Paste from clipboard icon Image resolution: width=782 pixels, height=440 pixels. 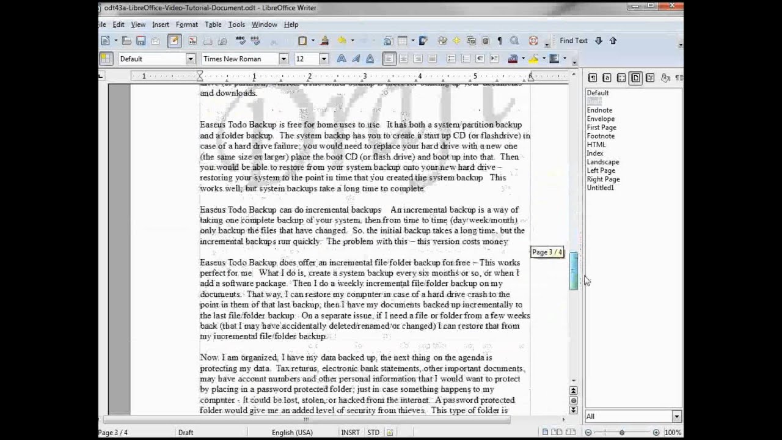pos(302,41)
